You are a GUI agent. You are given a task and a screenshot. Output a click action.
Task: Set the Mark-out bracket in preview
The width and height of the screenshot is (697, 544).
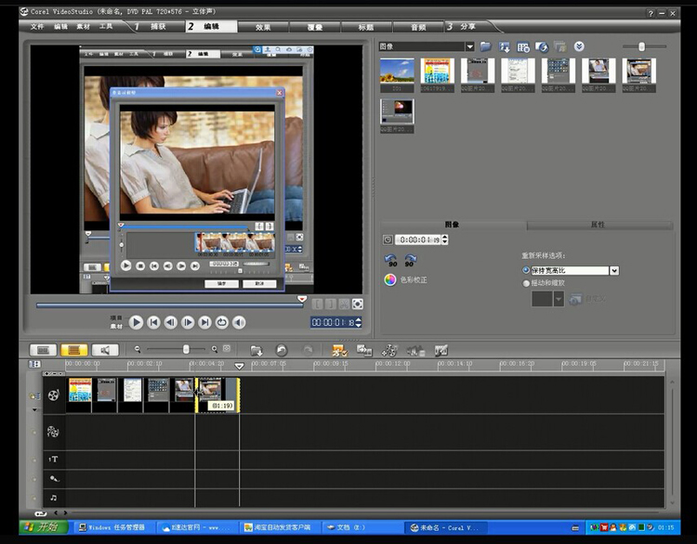pyautogui.click(x=331, y=304)
